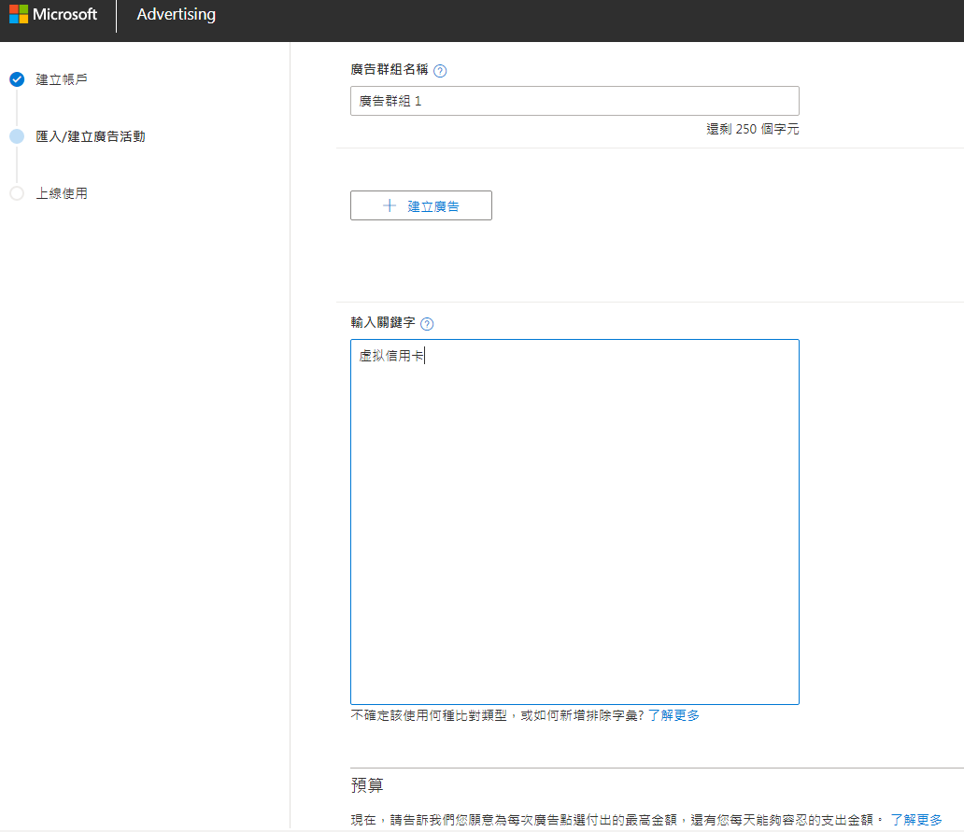The height and width of the screenshot is (832, 964).
Task: Click the blue circle for 匯入/建立廣告活動 step
Action: pos(17,136)
